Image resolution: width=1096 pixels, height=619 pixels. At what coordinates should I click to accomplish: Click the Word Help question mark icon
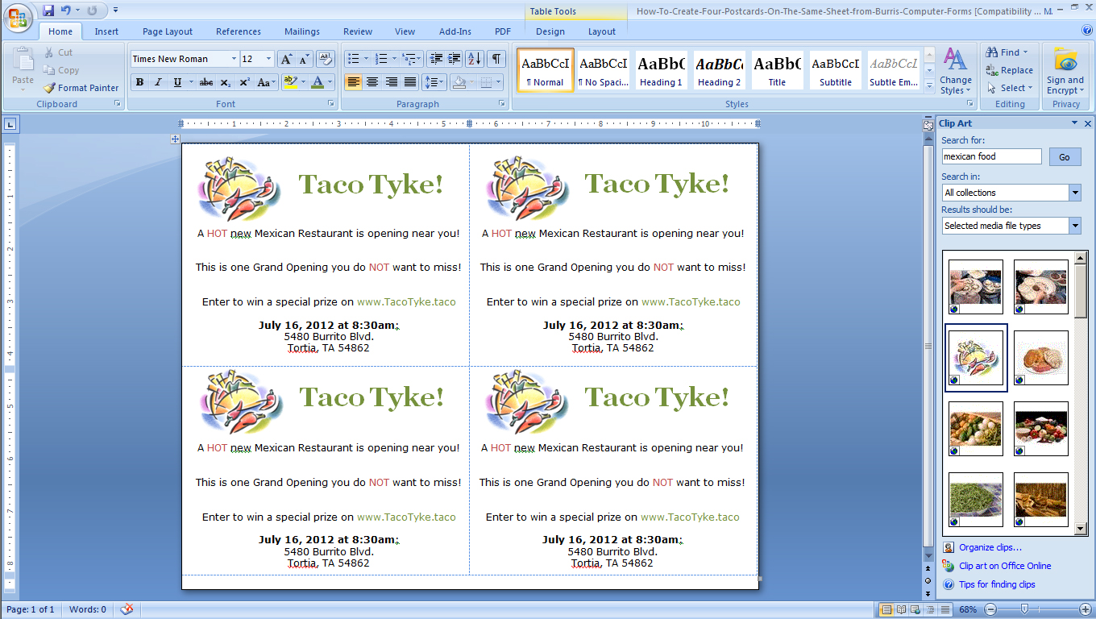(1086, 31)
